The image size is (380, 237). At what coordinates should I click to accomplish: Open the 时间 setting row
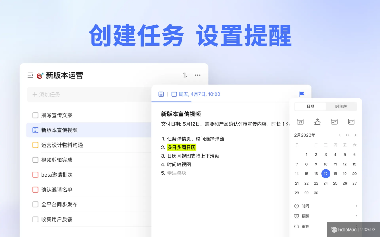[x=326, y=206]
